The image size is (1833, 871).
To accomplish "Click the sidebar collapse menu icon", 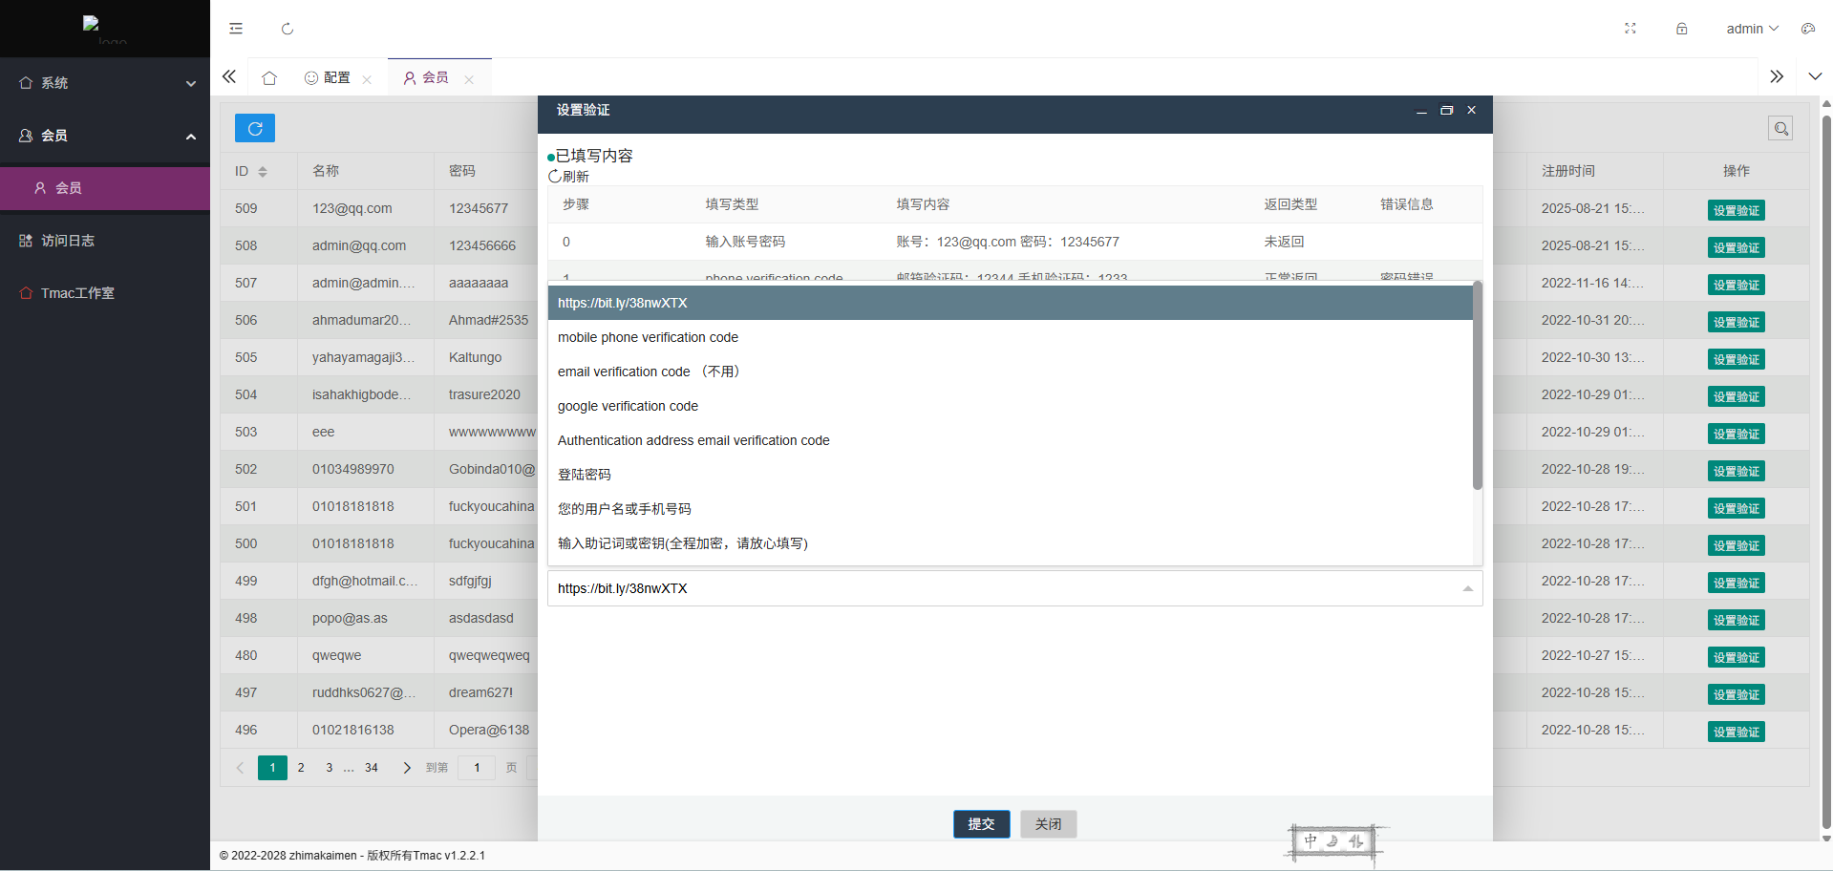I will (236, 29).
